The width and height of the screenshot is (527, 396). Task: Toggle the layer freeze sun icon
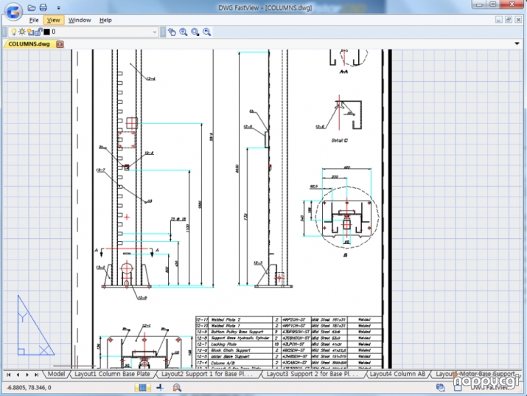point(22,32)
